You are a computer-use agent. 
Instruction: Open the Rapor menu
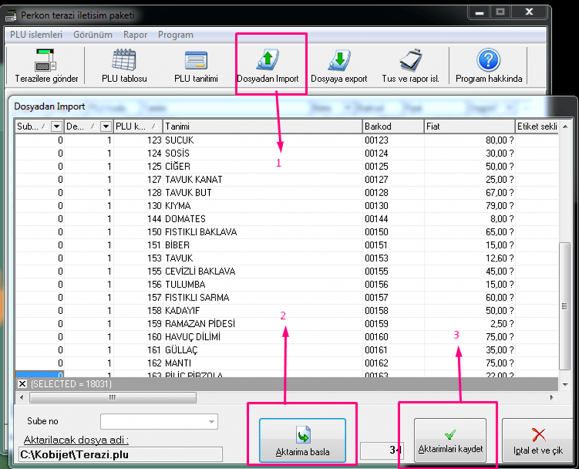135,35
